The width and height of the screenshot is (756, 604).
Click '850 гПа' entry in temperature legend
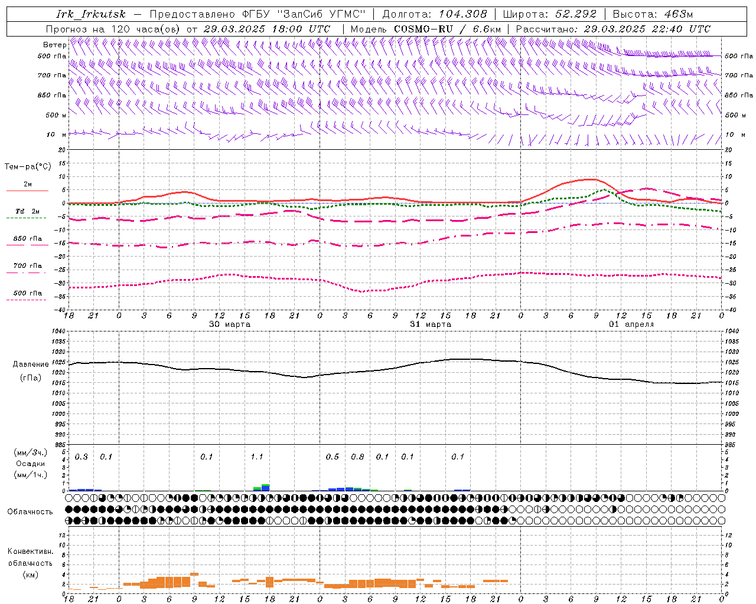coord(28,239)
